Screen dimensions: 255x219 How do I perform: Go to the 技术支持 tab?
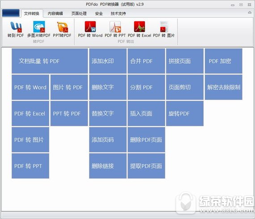coord(118,13)
